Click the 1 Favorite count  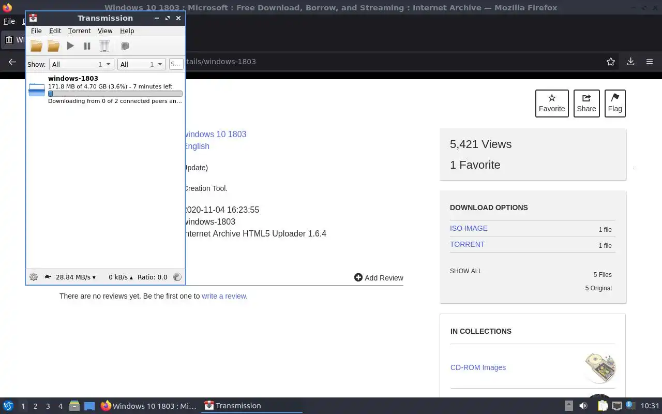(x=475, y=165)
